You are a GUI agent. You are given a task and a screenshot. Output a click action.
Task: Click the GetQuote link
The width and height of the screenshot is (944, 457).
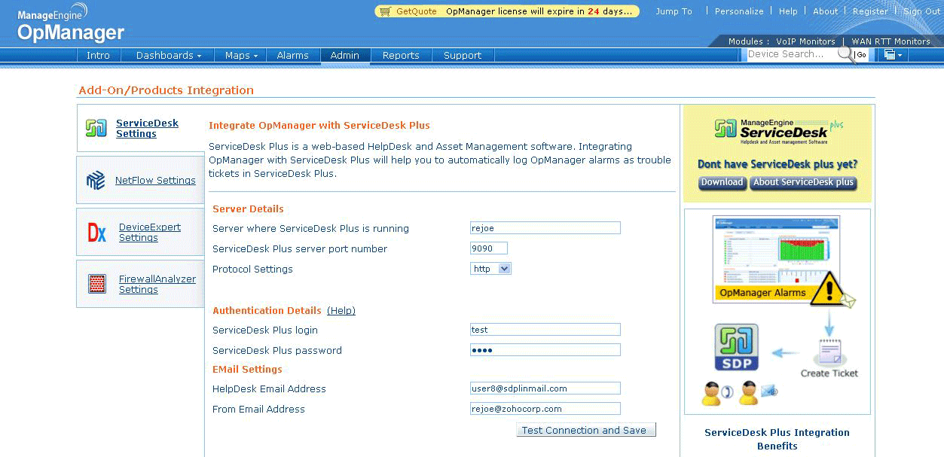coord(416,11)
